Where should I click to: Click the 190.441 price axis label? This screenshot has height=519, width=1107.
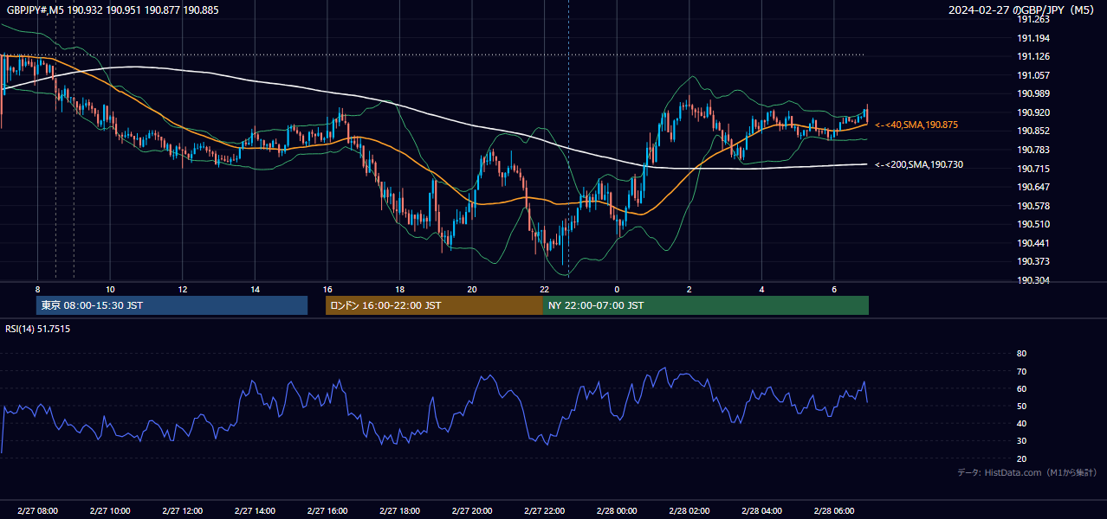pyautogui.click(x=1033, y=243)
